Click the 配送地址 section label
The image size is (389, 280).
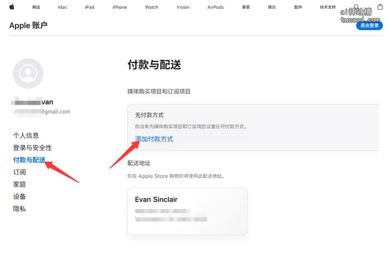139,163
